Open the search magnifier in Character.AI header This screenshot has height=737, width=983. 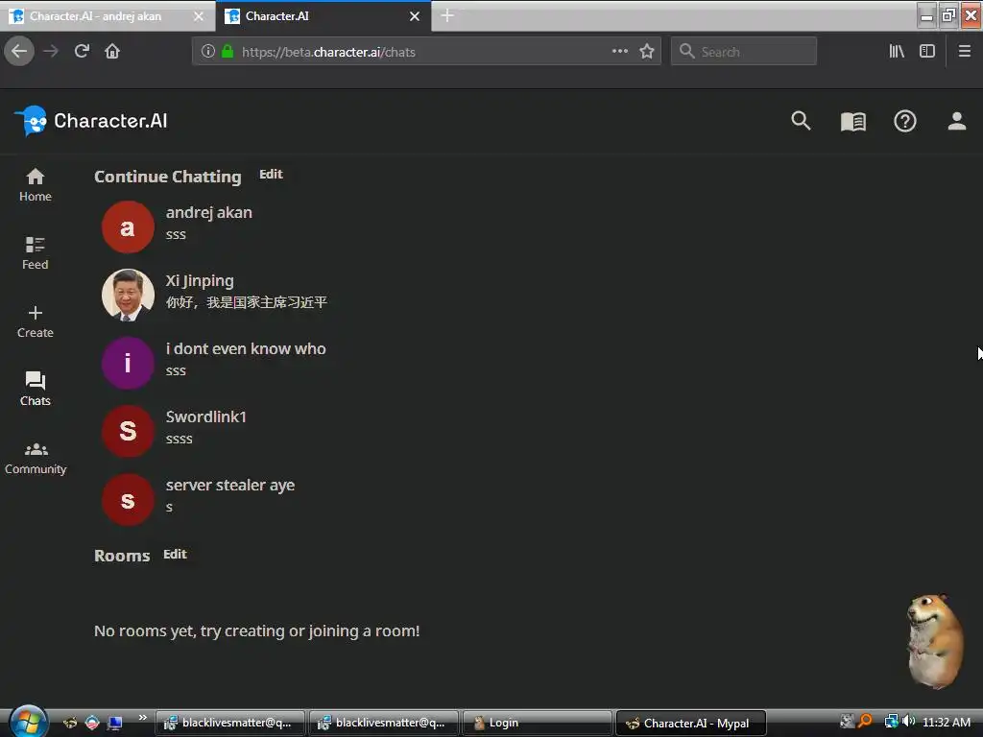801,121
